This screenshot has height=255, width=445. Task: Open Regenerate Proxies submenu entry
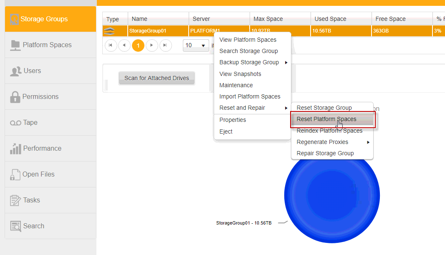coord(322,142)
